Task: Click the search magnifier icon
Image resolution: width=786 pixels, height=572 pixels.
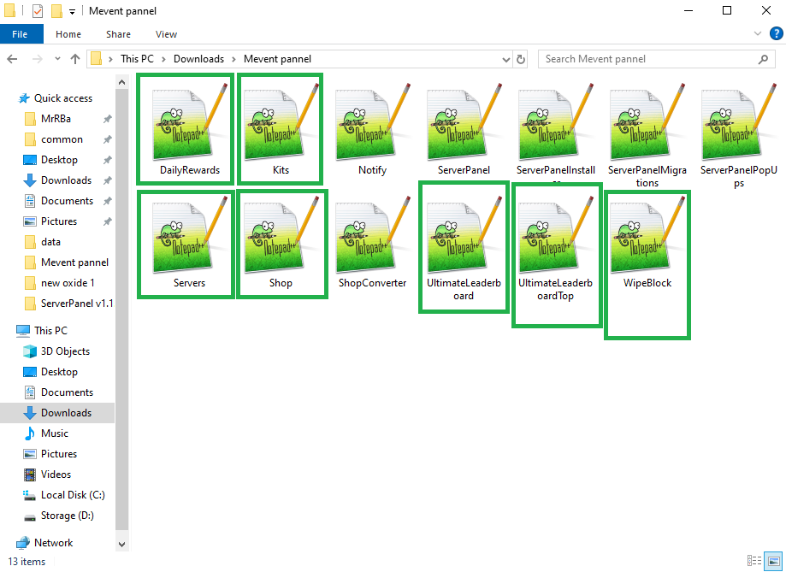Action: tap(763, 59)
